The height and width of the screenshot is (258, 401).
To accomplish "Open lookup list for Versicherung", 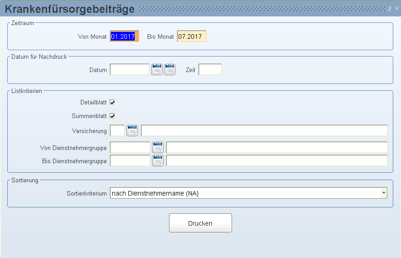I will click(x=132, y=131).
